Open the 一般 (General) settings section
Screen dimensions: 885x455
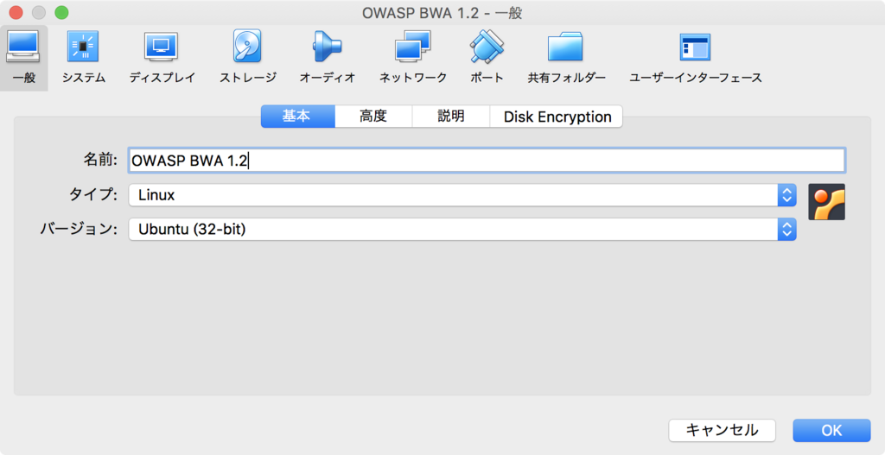pyautogui.click(x=23, y=58)
